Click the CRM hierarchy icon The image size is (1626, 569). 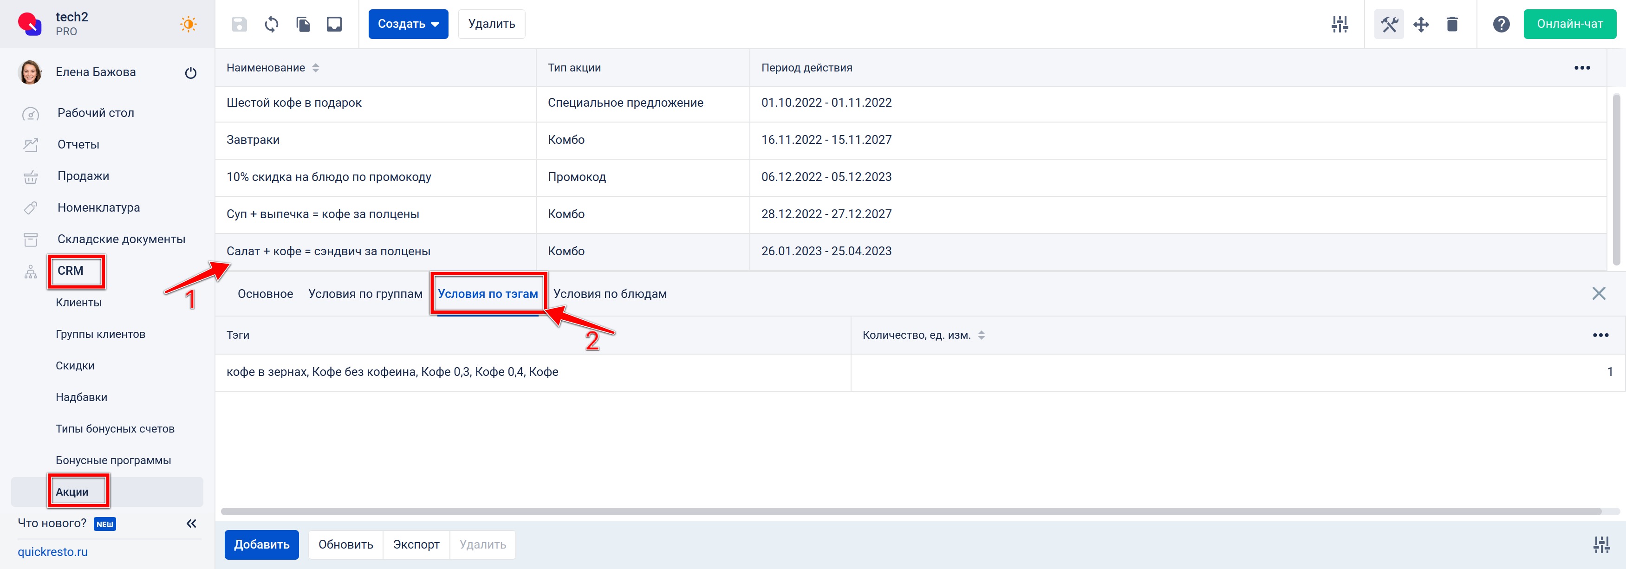30,272
